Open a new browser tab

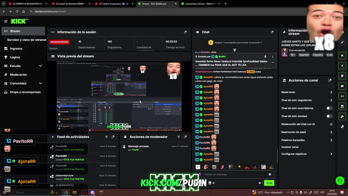coord(225,4)
